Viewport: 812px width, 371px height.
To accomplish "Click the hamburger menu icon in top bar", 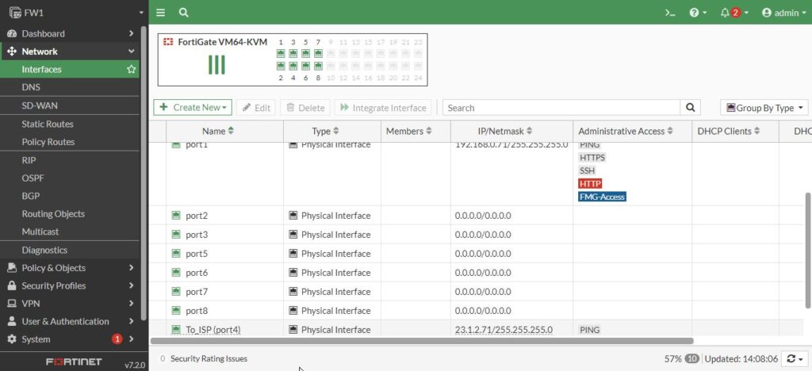I will click(161, 13).
